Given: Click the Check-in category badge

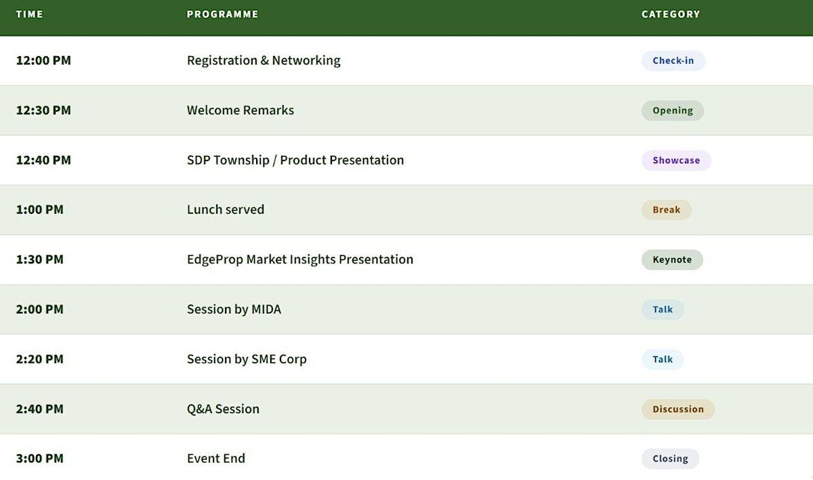Looking at the screenshot, I should (x=673, y=60).
